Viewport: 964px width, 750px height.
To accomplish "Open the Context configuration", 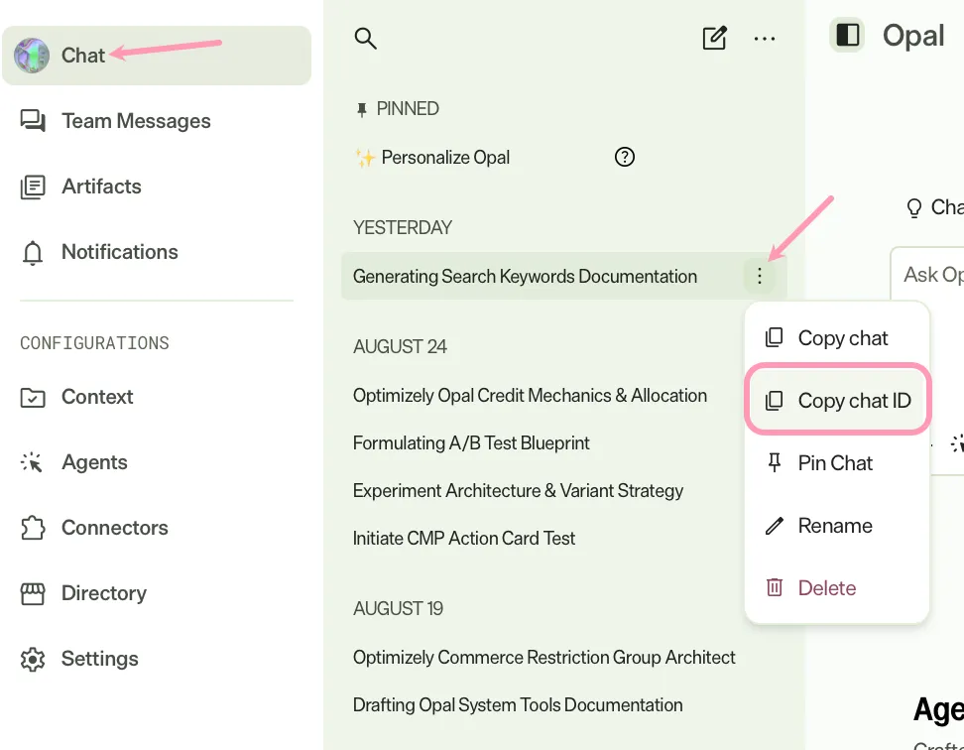I will pyautogui.click(x=97, y=397).
